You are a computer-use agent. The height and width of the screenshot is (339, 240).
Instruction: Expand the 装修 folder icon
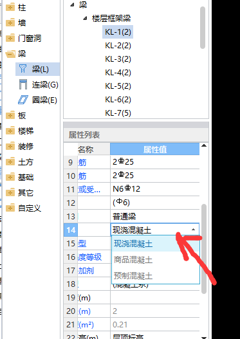[10, 147]
